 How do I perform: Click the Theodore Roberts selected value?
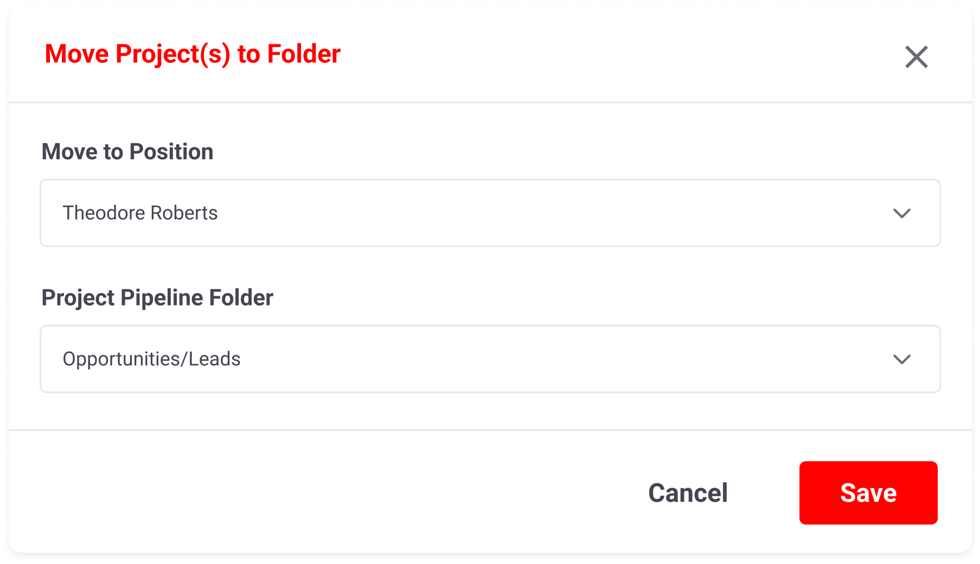pyautogui.click(x=140, y=213)
